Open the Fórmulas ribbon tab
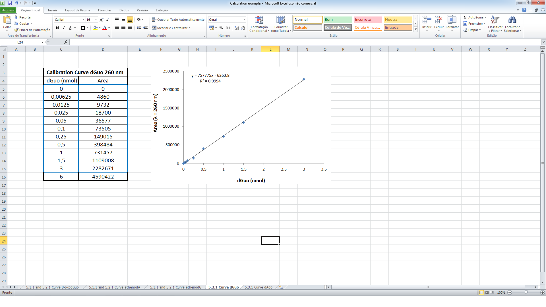 tap(105, 10)
